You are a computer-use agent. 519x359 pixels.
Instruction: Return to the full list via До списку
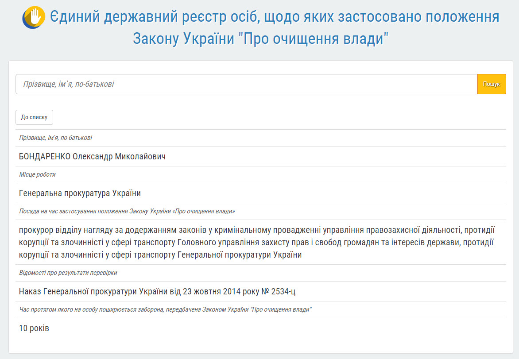click(34, 117)
